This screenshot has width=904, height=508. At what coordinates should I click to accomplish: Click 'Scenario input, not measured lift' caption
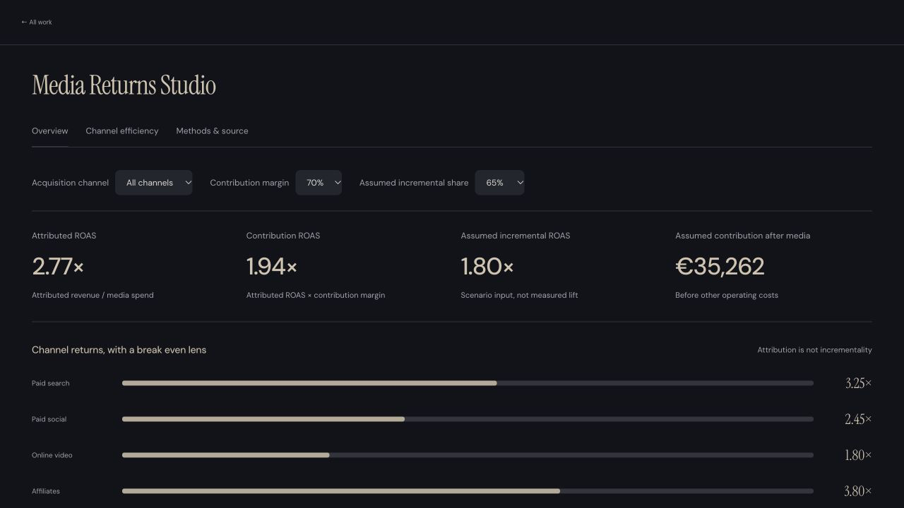(519, 296)
